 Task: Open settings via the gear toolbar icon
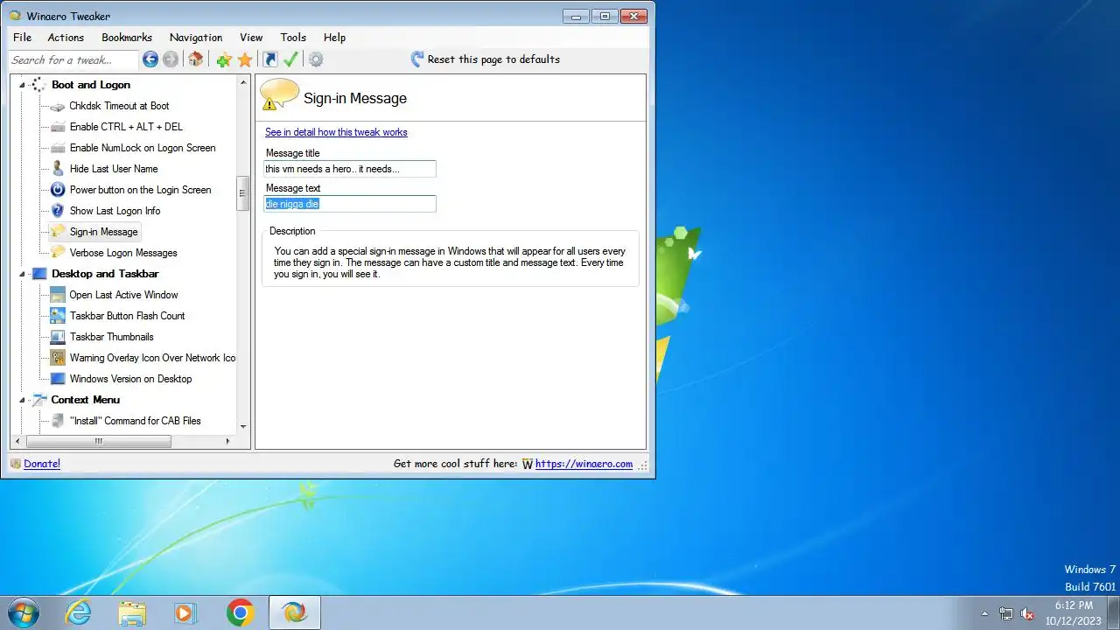316,59
